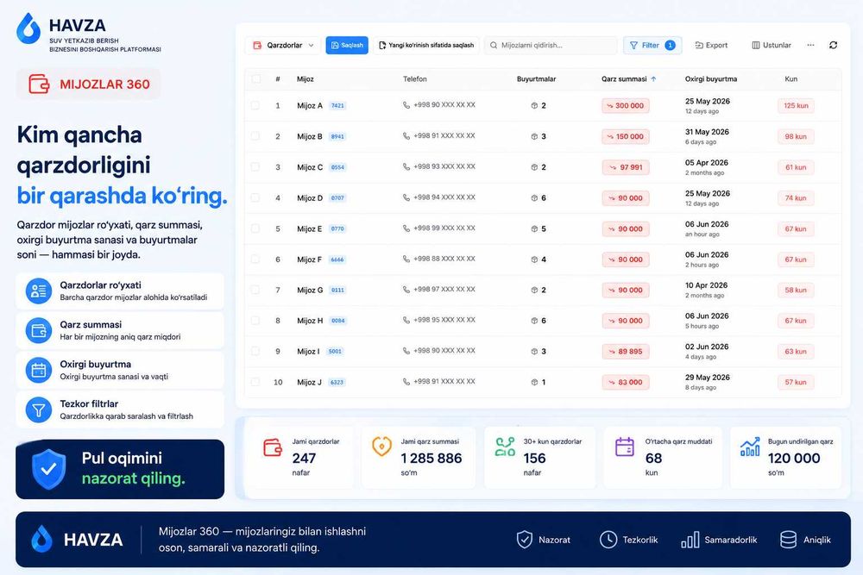Click the search magnifier icon

[494, 45]
